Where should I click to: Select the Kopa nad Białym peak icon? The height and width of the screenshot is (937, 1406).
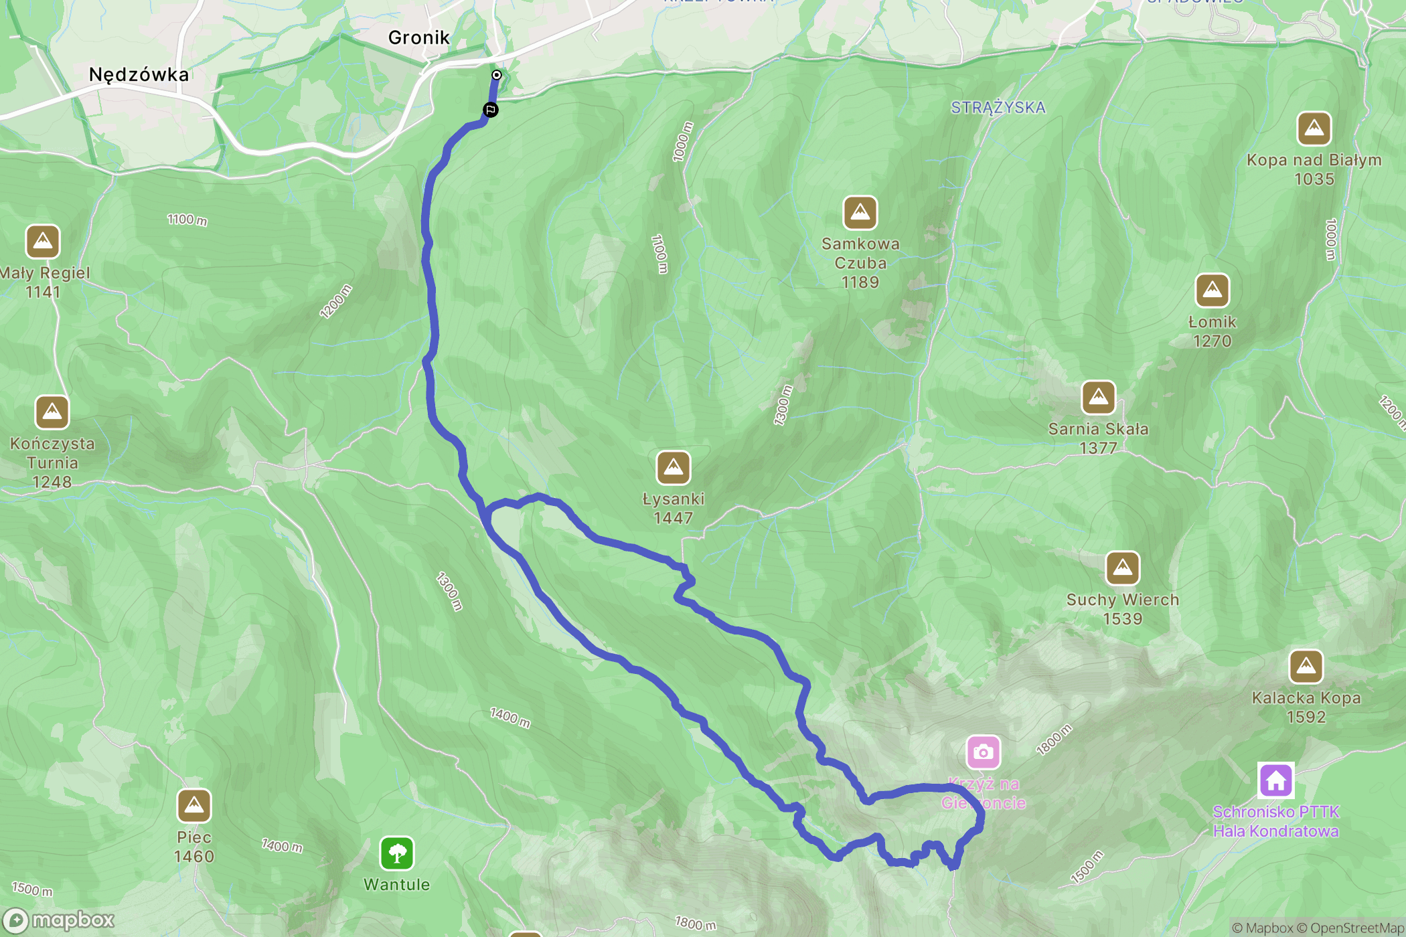(1314, 129)
